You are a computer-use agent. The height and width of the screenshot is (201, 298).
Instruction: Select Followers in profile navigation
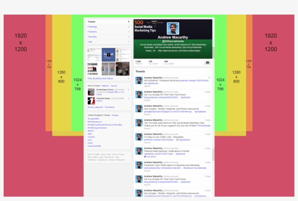point(108,32)
